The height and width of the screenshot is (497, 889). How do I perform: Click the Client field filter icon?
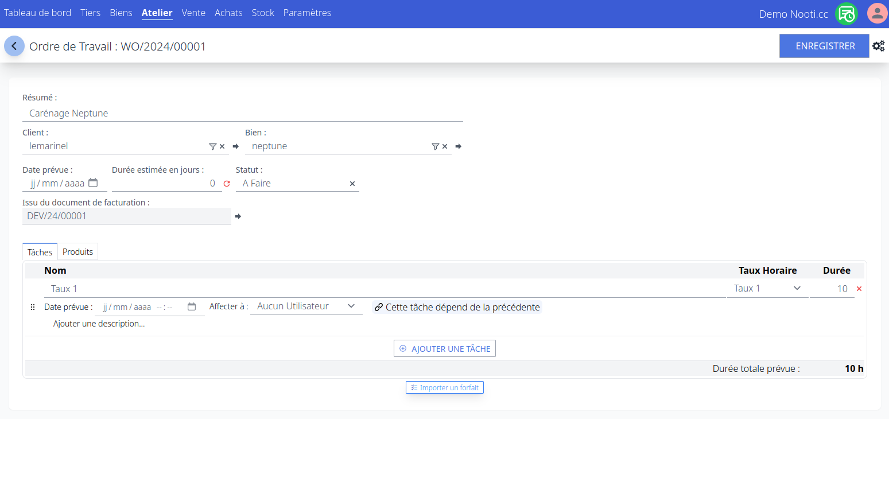point(212,146)
